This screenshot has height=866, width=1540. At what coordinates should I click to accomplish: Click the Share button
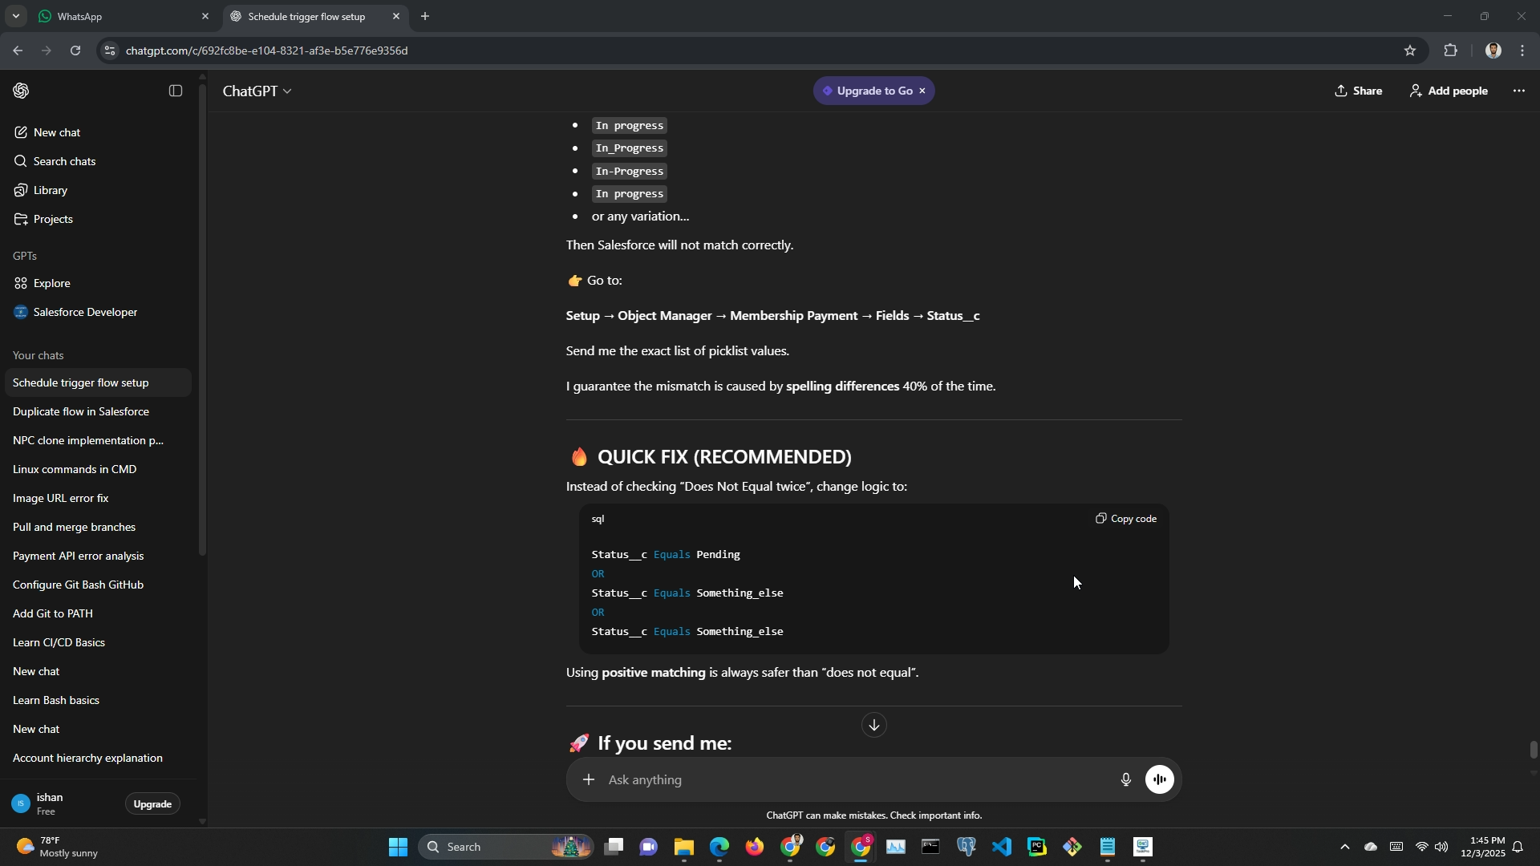(x=1359, y=91)
